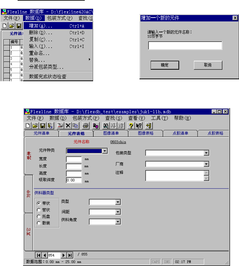Click Open folder icon in flexline420AC window
Viewport: 239px width, 266px height.
(12, 26)
